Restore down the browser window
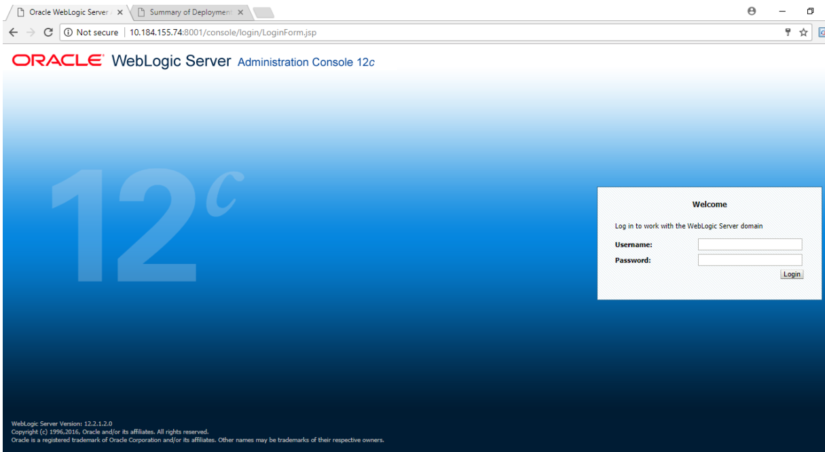Viewport: 825px width, 452px height. click(x=810, y=12)
